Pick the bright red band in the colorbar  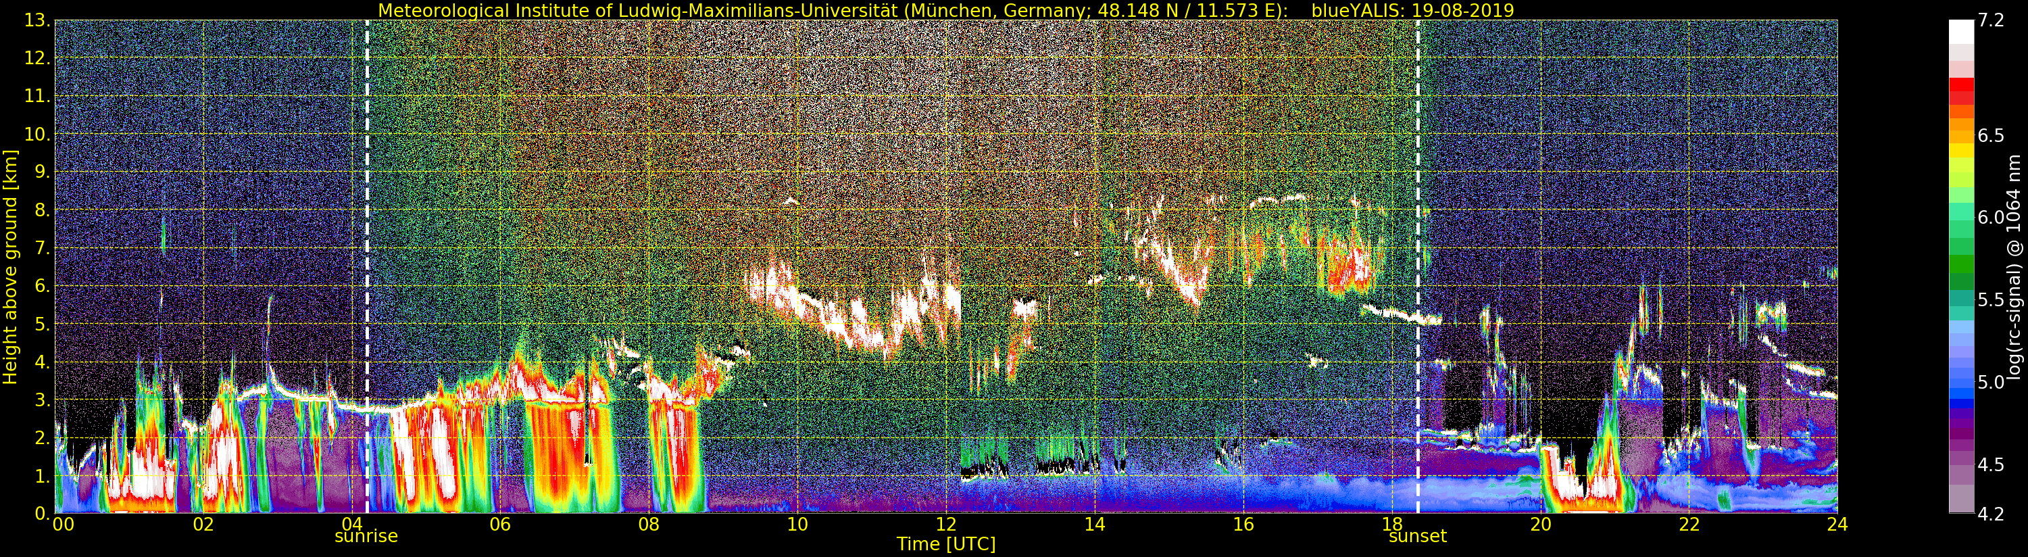pos(1961,84)
